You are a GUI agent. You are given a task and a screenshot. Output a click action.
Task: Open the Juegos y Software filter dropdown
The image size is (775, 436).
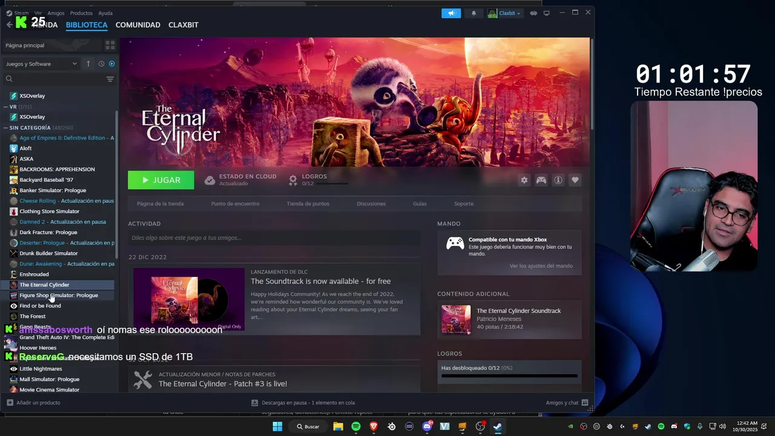[41, 64]
